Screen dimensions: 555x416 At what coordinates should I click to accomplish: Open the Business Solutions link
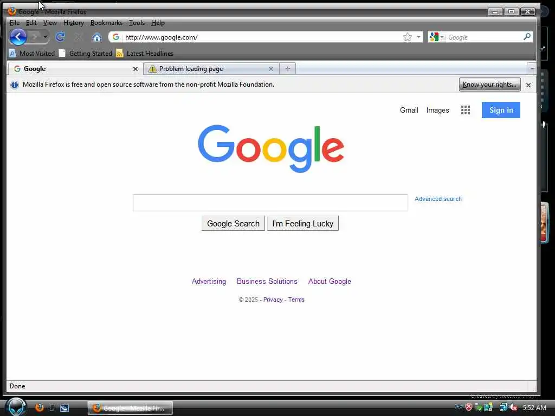(x=267, y=281)
